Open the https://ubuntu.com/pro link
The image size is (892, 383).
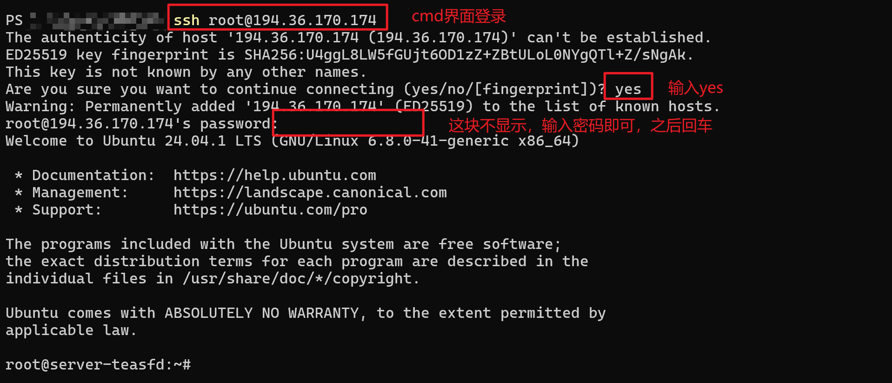(270, 210)
